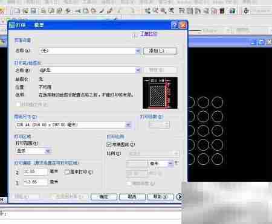Image resolution: width=272 pixels, height=224 pixels.
Task: Click the Paste toolbar icon
Action: pyautogui.click(x=94, y=10)
